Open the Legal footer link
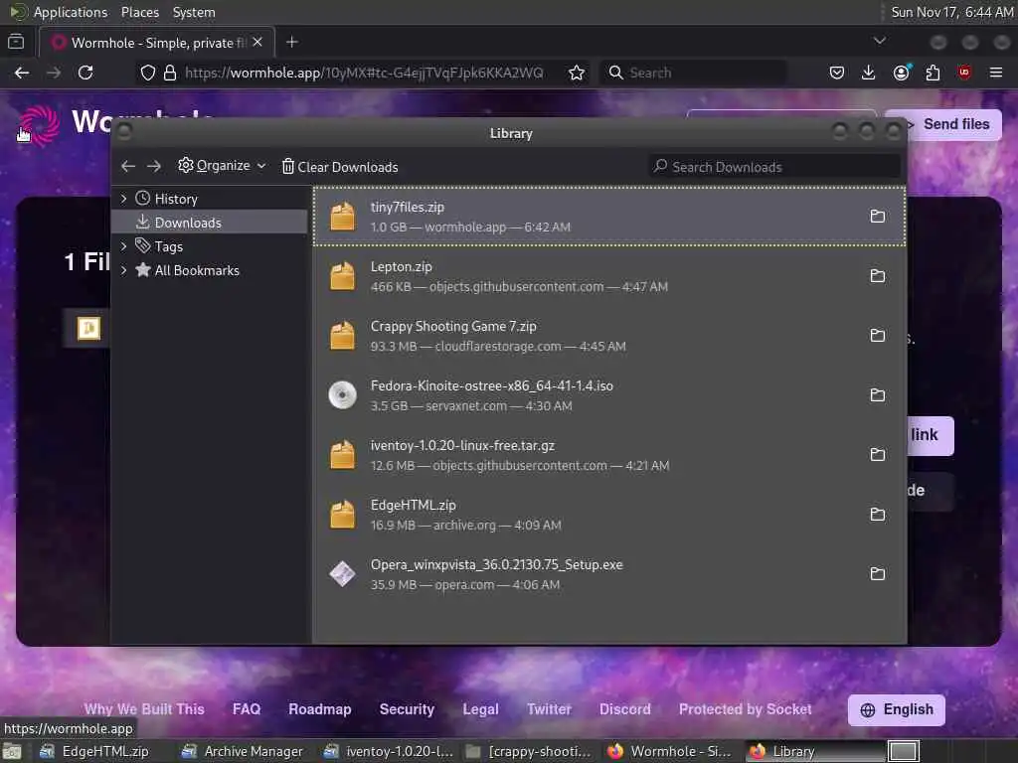 click(480, 709)
